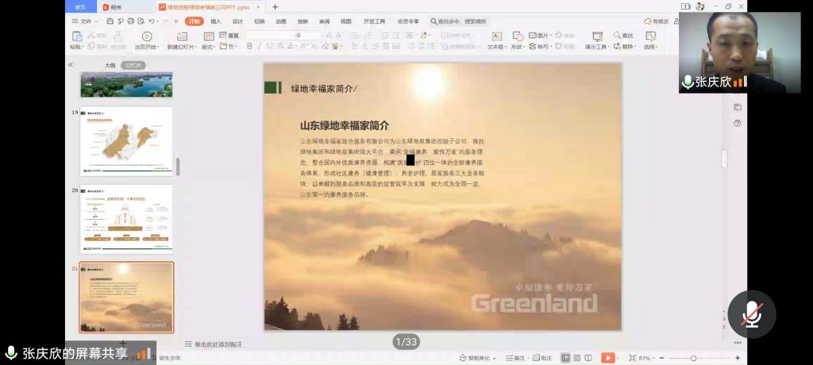Insert a text box with 文本框 icon

coord(495,36)
